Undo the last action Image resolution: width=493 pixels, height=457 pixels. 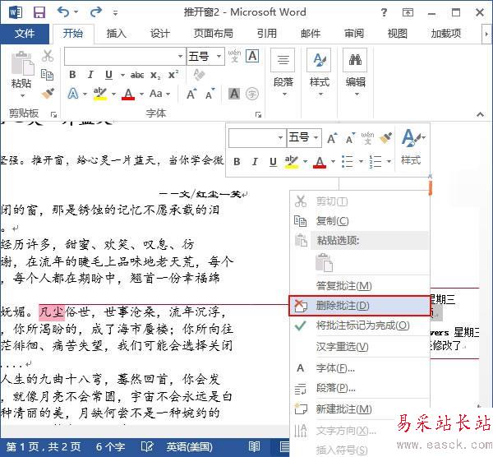click(63, 12)
